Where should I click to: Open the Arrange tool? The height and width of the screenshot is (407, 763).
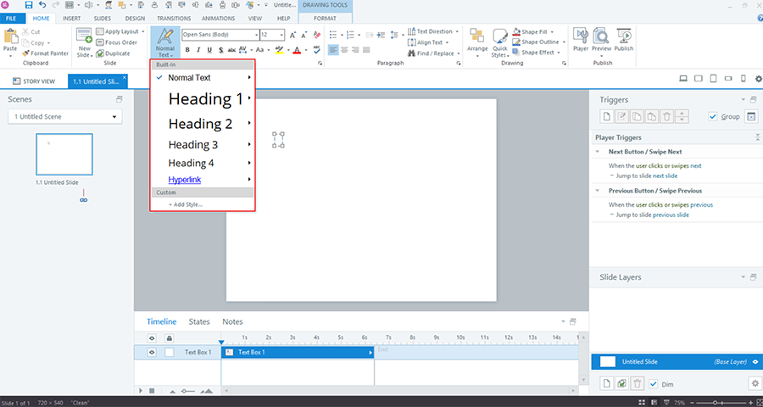477,43
